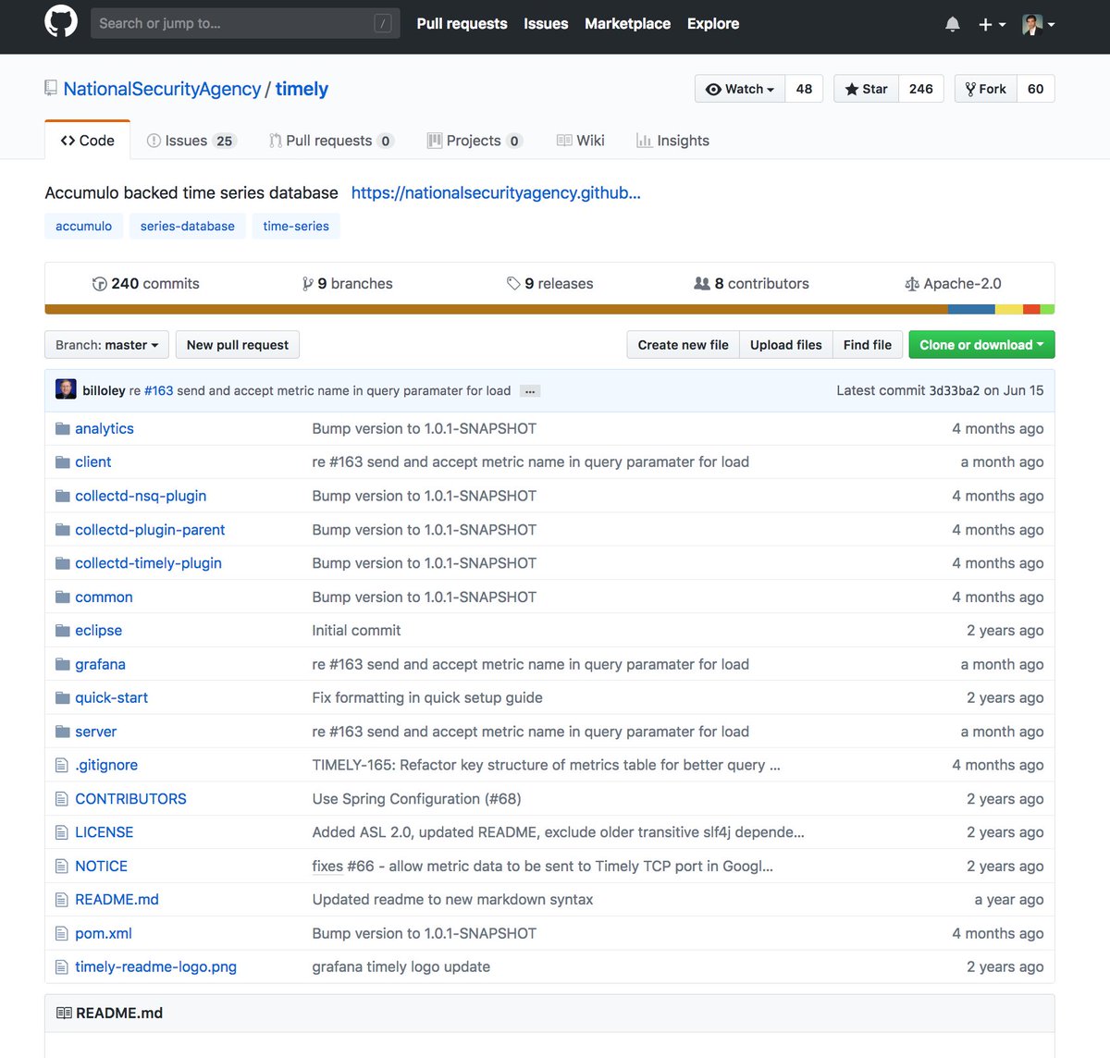Open Marketplace in top navigation
The image size is (1110, 1058).
tap(627, 23)
